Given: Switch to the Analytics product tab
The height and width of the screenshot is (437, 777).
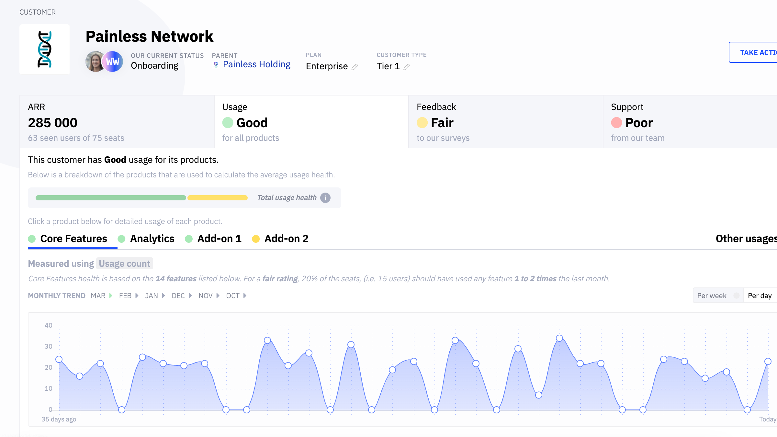Looking at the screenshot, I should pyautogui.click(x=152, y=239).
